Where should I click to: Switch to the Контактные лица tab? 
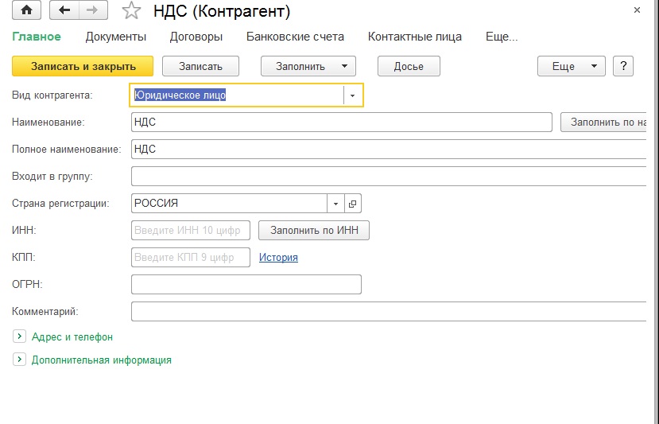(414, 37)
